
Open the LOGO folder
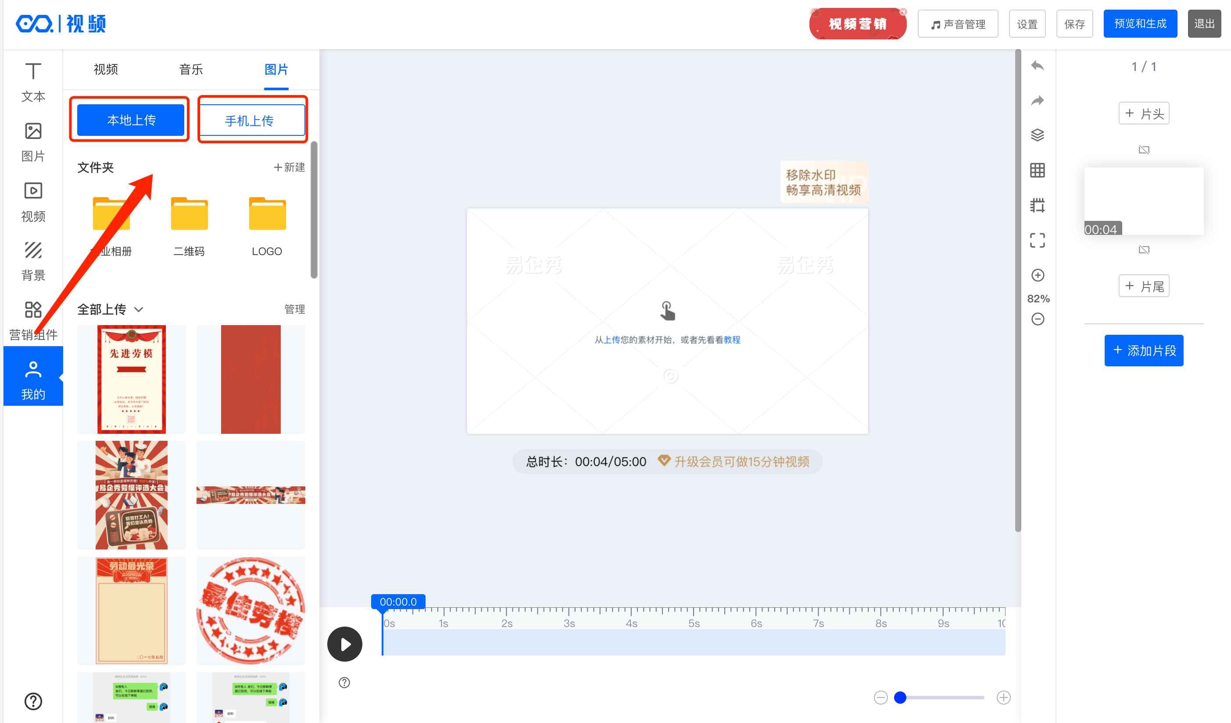click(x=267, y=227)
